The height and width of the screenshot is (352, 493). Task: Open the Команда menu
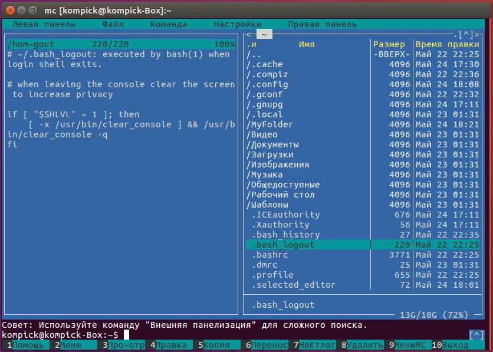[x=168, y=24]
